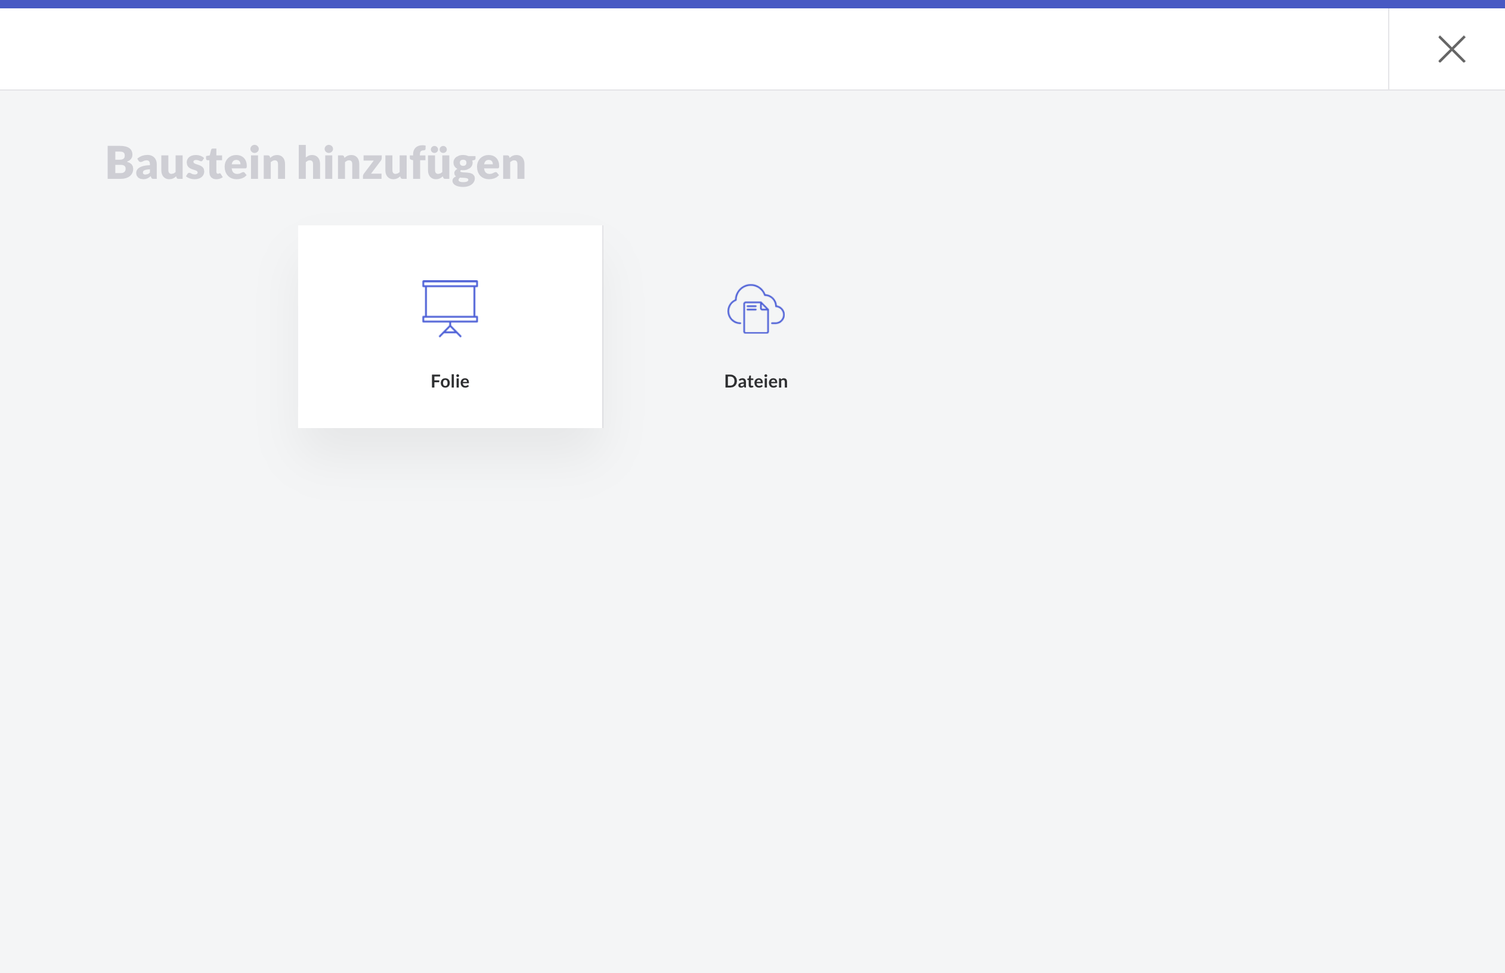This screenshot has width=1505, height=973.
Task: Click the 'Folie' text label
Action: 450,381
